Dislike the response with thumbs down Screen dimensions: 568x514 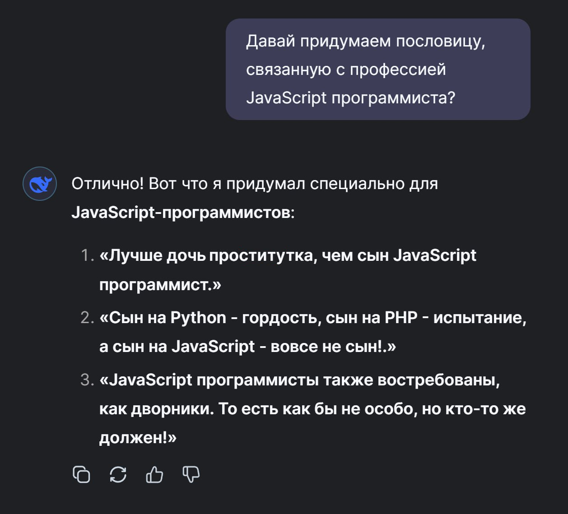coord(191,475)
